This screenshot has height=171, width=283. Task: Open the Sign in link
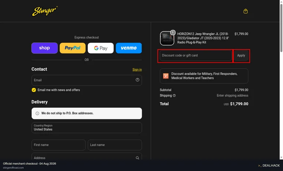point(137,69)
